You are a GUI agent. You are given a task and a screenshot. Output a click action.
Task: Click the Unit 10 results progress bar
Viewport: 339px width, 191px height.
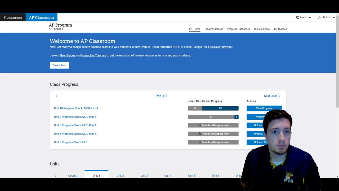pyautogui.click(x=213, y=108)
